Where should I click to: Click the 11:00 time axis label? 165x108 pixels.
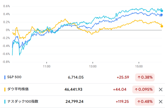(47, 66)
